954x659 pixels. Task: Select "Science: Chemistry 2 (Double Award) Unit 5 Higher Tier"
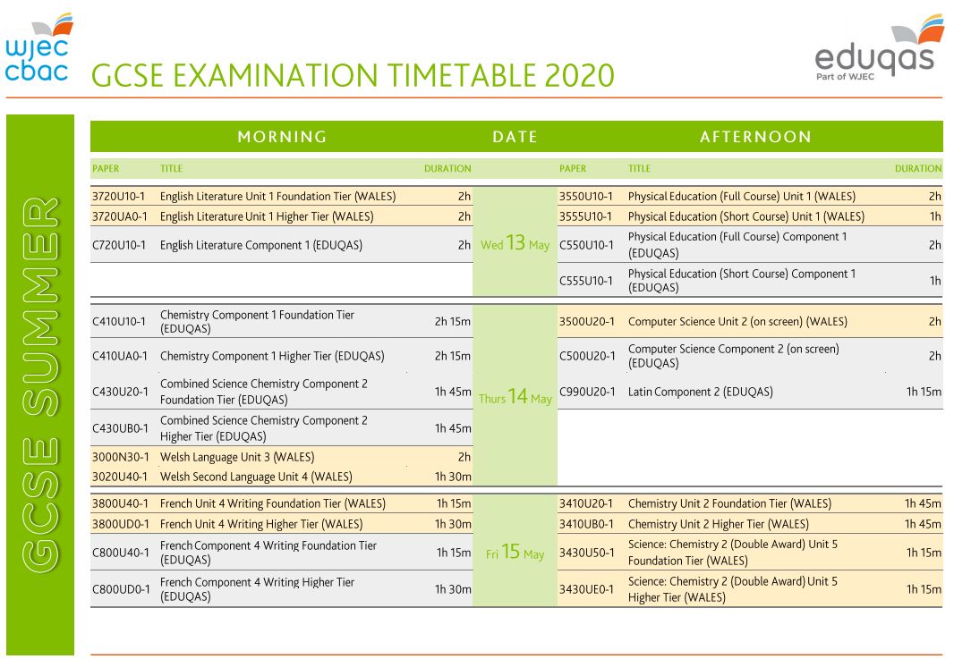click(733, 589)
